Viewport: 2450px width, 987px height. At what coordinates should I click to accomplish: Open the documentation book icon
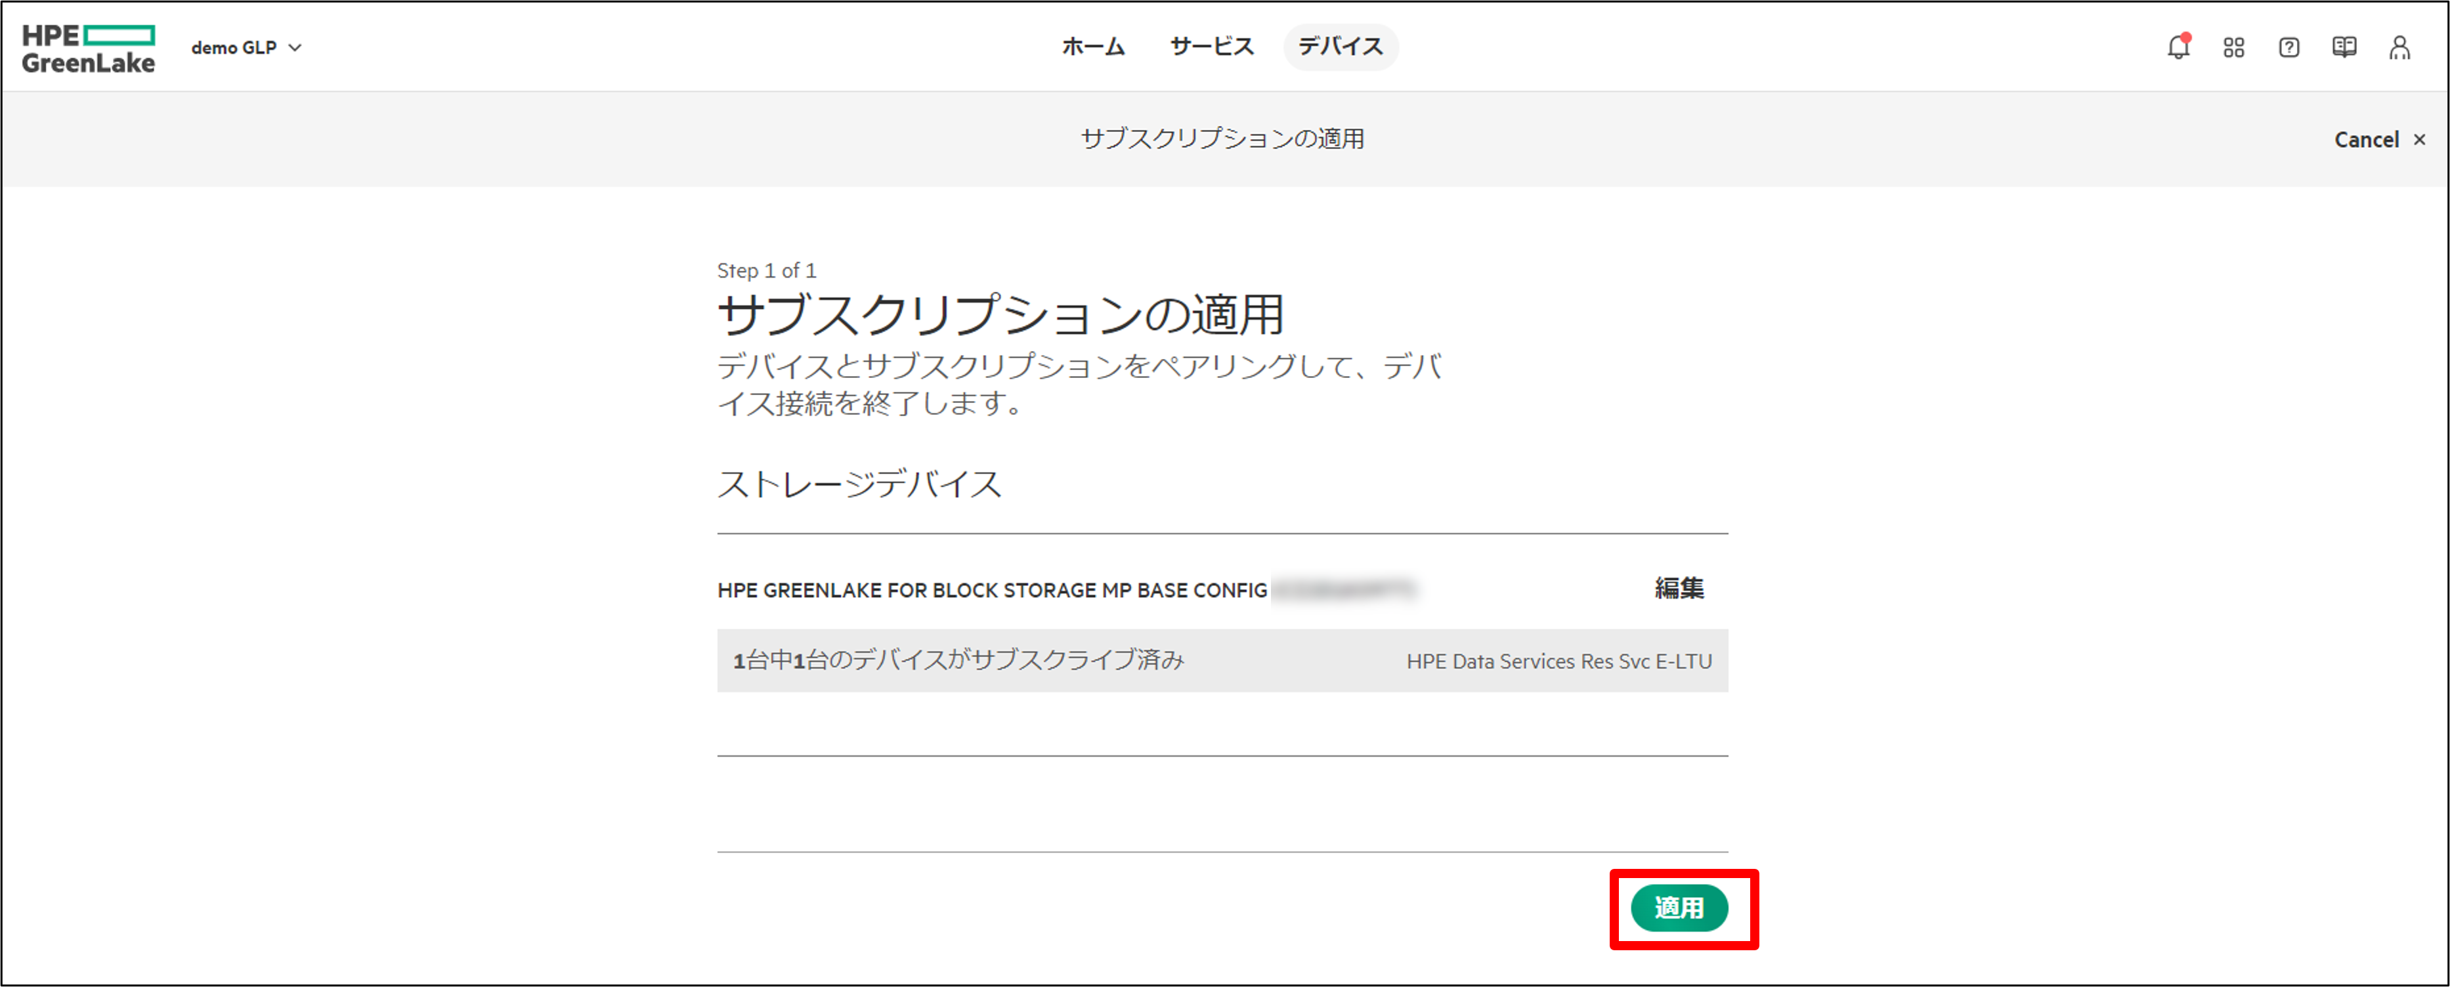(2344, 47)
